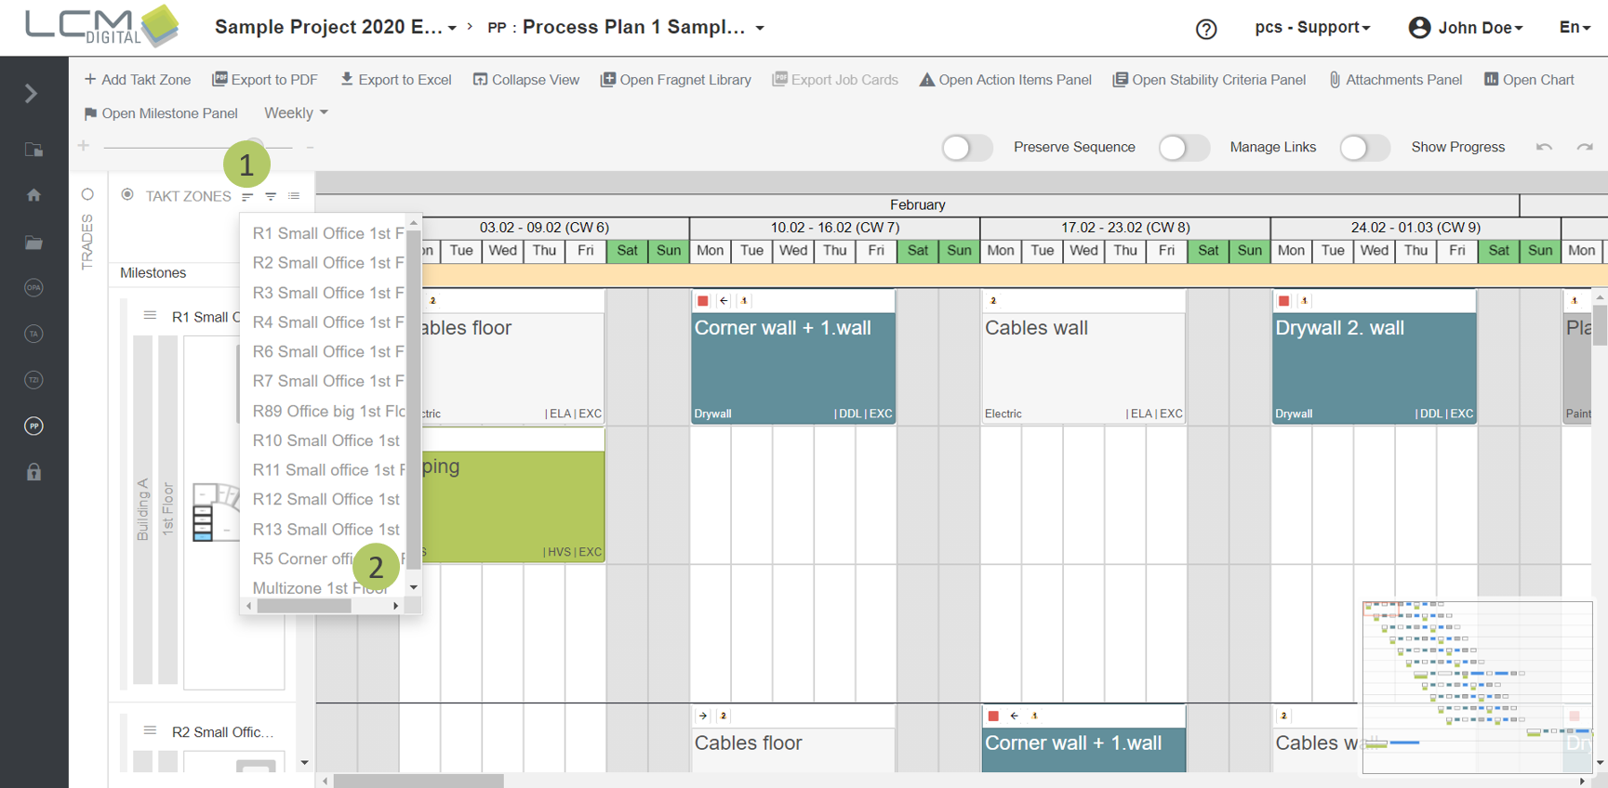Expand the left sidebar with chevron arrow
The height and width of the screenshot is (788, 1608).
coord(31,94)
